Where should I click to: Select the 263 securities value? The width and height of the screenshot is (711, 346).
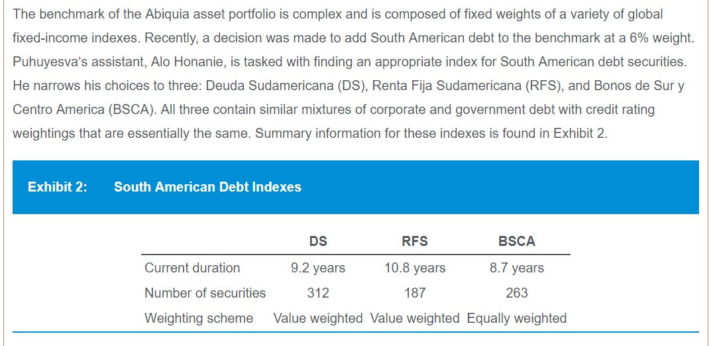(x=517, y=293)
